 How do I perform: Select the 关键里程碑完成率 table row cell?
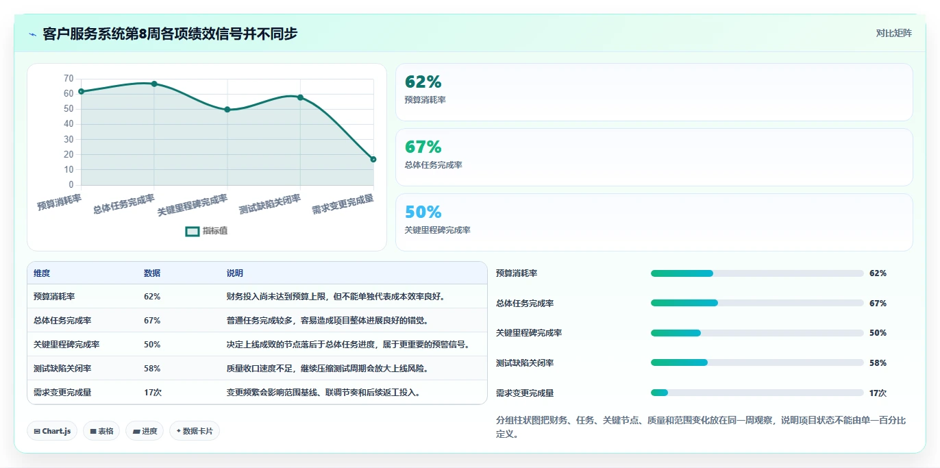click(66, 344)
